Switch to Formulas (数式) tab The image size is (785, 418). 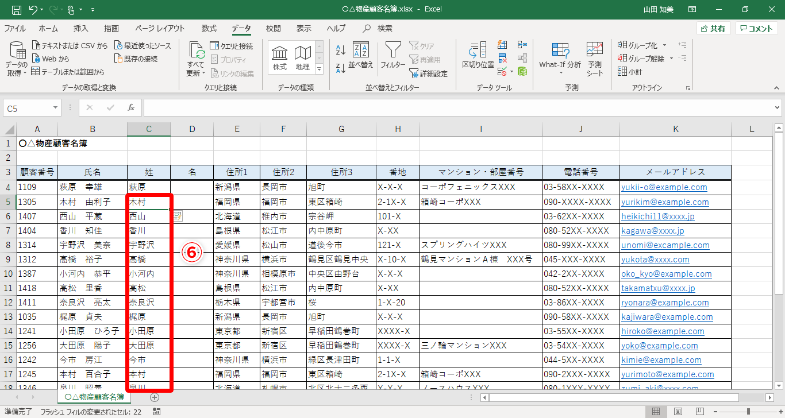(x=209, y=28)
